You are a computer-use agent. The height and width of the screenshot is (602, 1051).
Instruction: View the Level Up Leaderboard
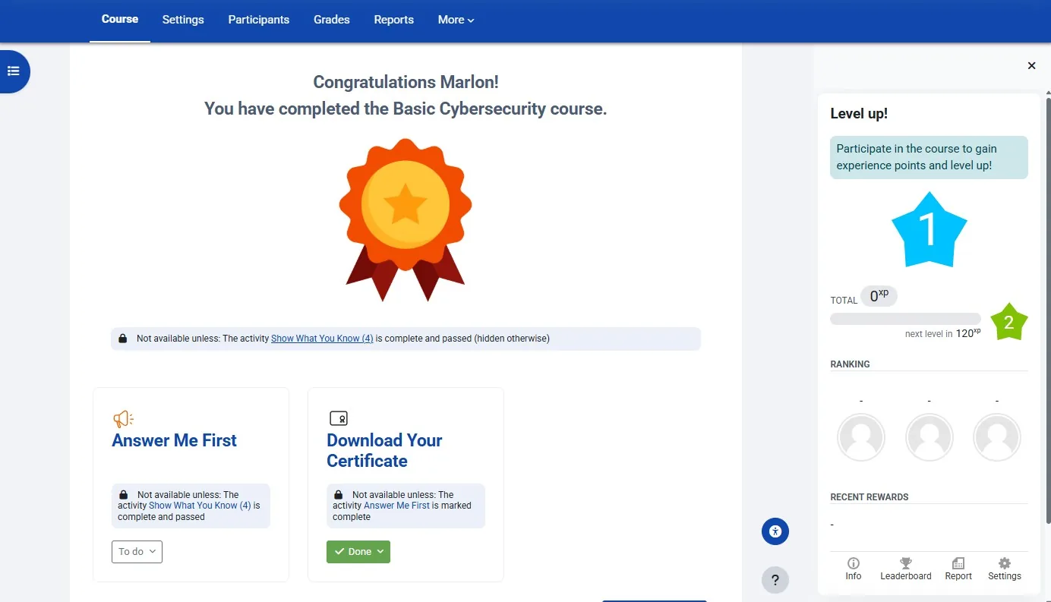pos(905,568)
